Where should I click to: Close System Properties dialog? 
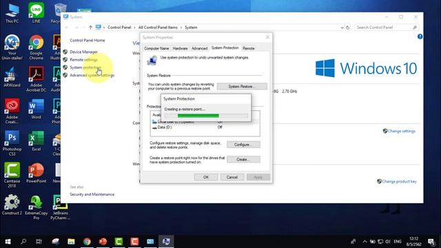pos(267,37)
